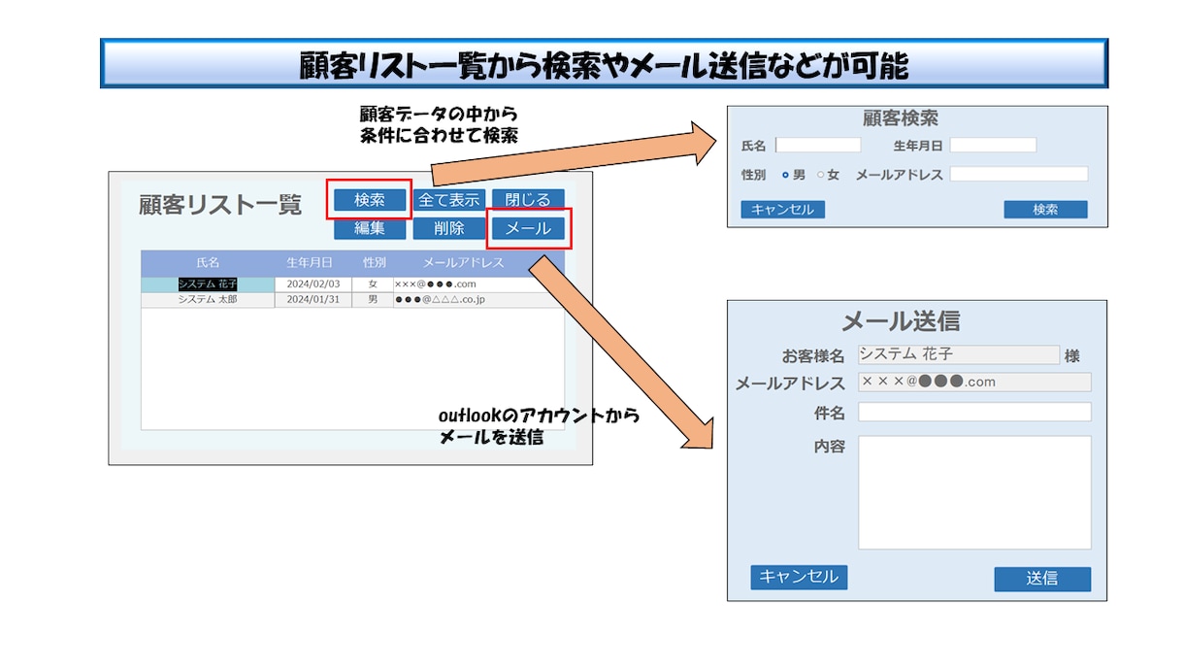Click 男 gender cell for システム 太郎
Viewport: 1184px width, 666px height.
(373, 300)
